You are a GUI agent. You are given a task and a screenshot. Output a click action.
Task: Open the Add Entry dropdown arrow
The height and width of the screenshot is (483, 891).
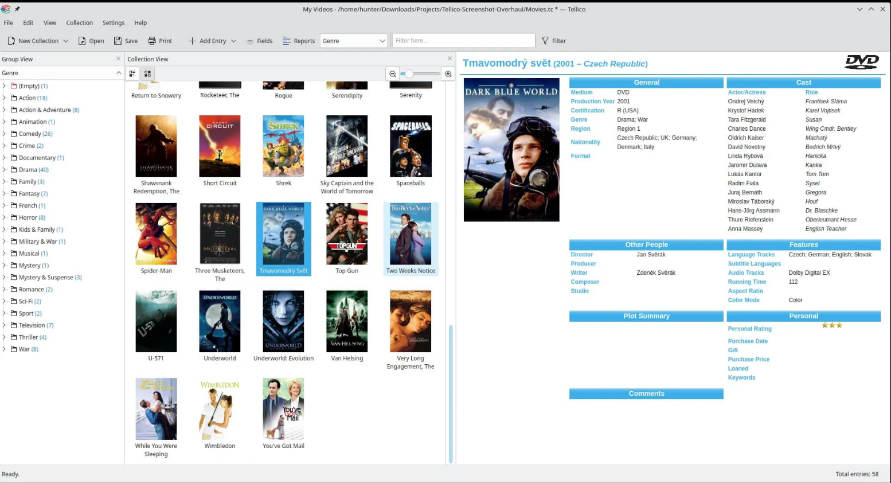(x=233, y=41)
